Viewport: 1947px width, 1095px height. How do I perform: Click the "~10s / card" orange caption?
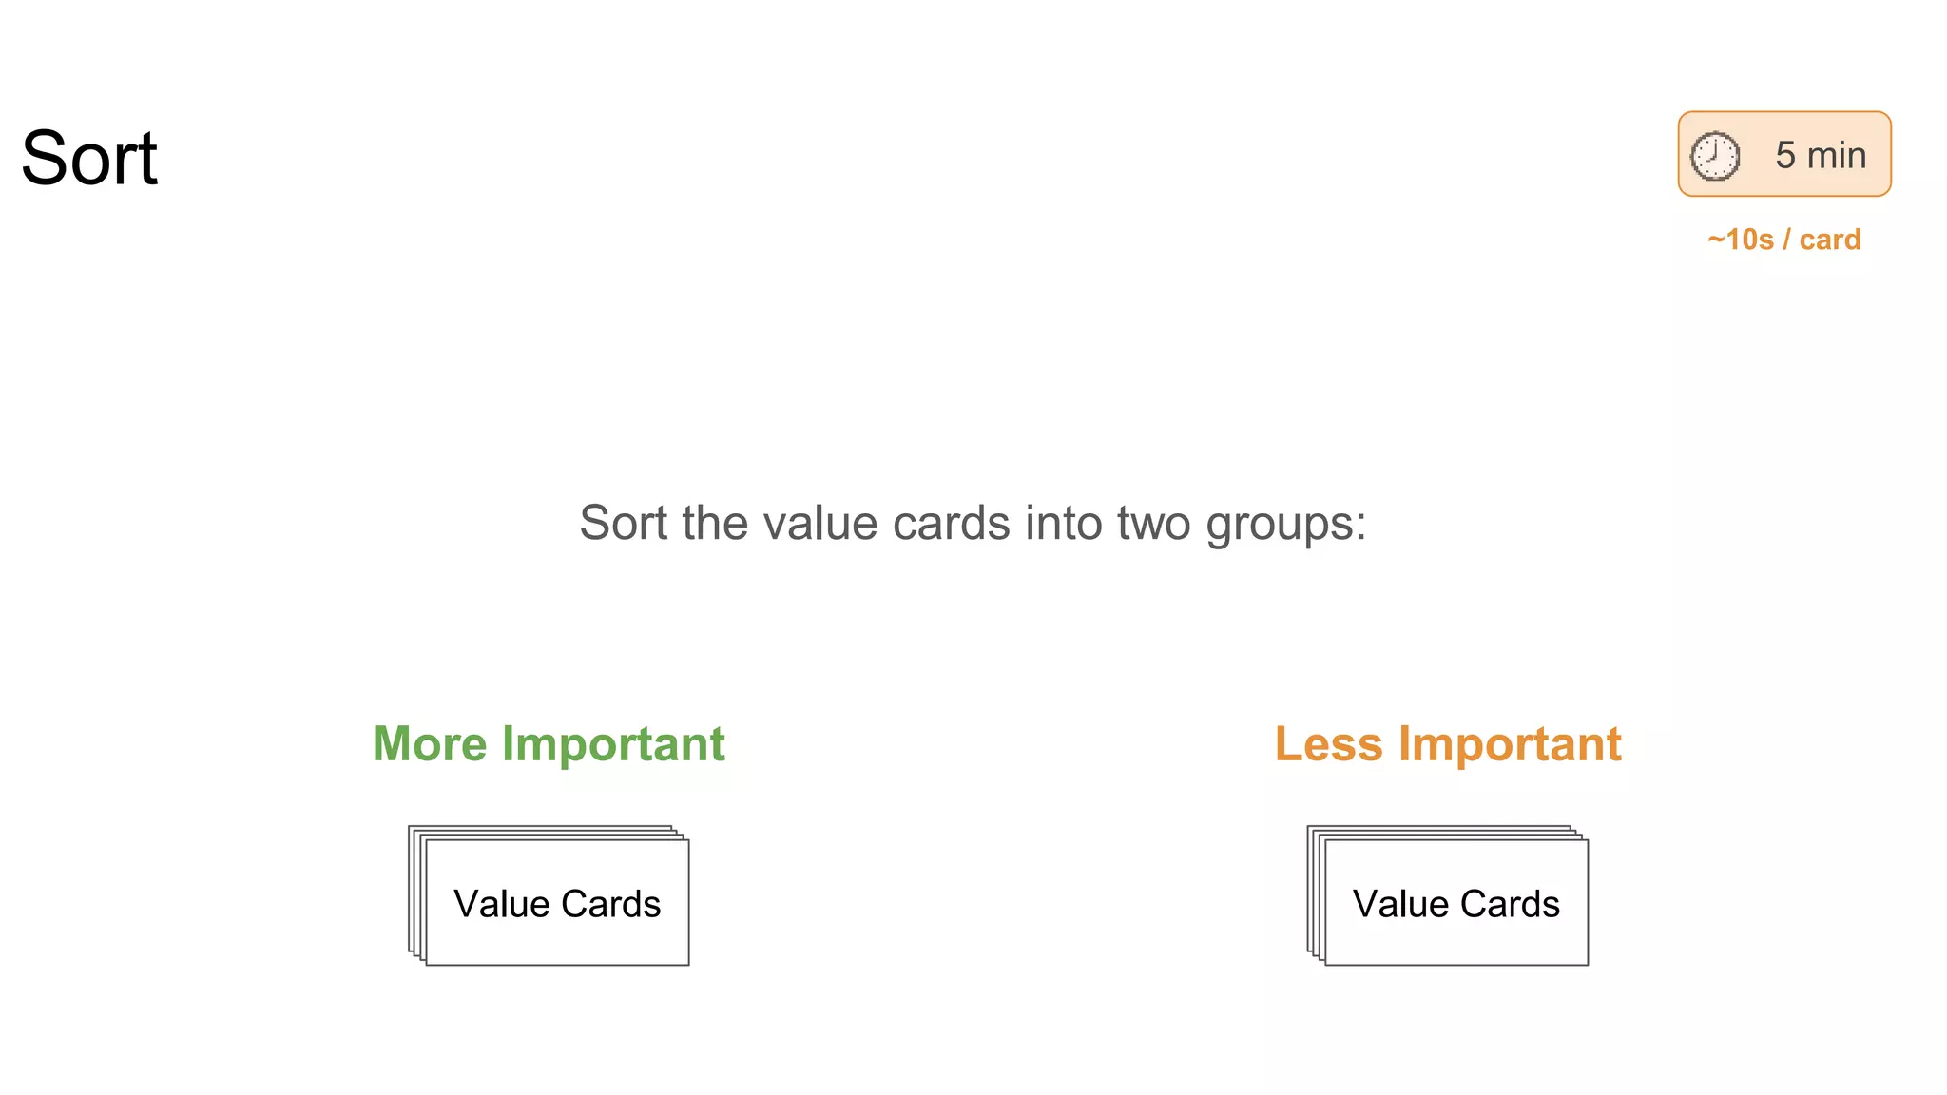1783,240
